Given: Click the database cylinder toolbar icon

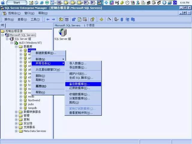Looking at the screenshot, I should tap(121, 19).
